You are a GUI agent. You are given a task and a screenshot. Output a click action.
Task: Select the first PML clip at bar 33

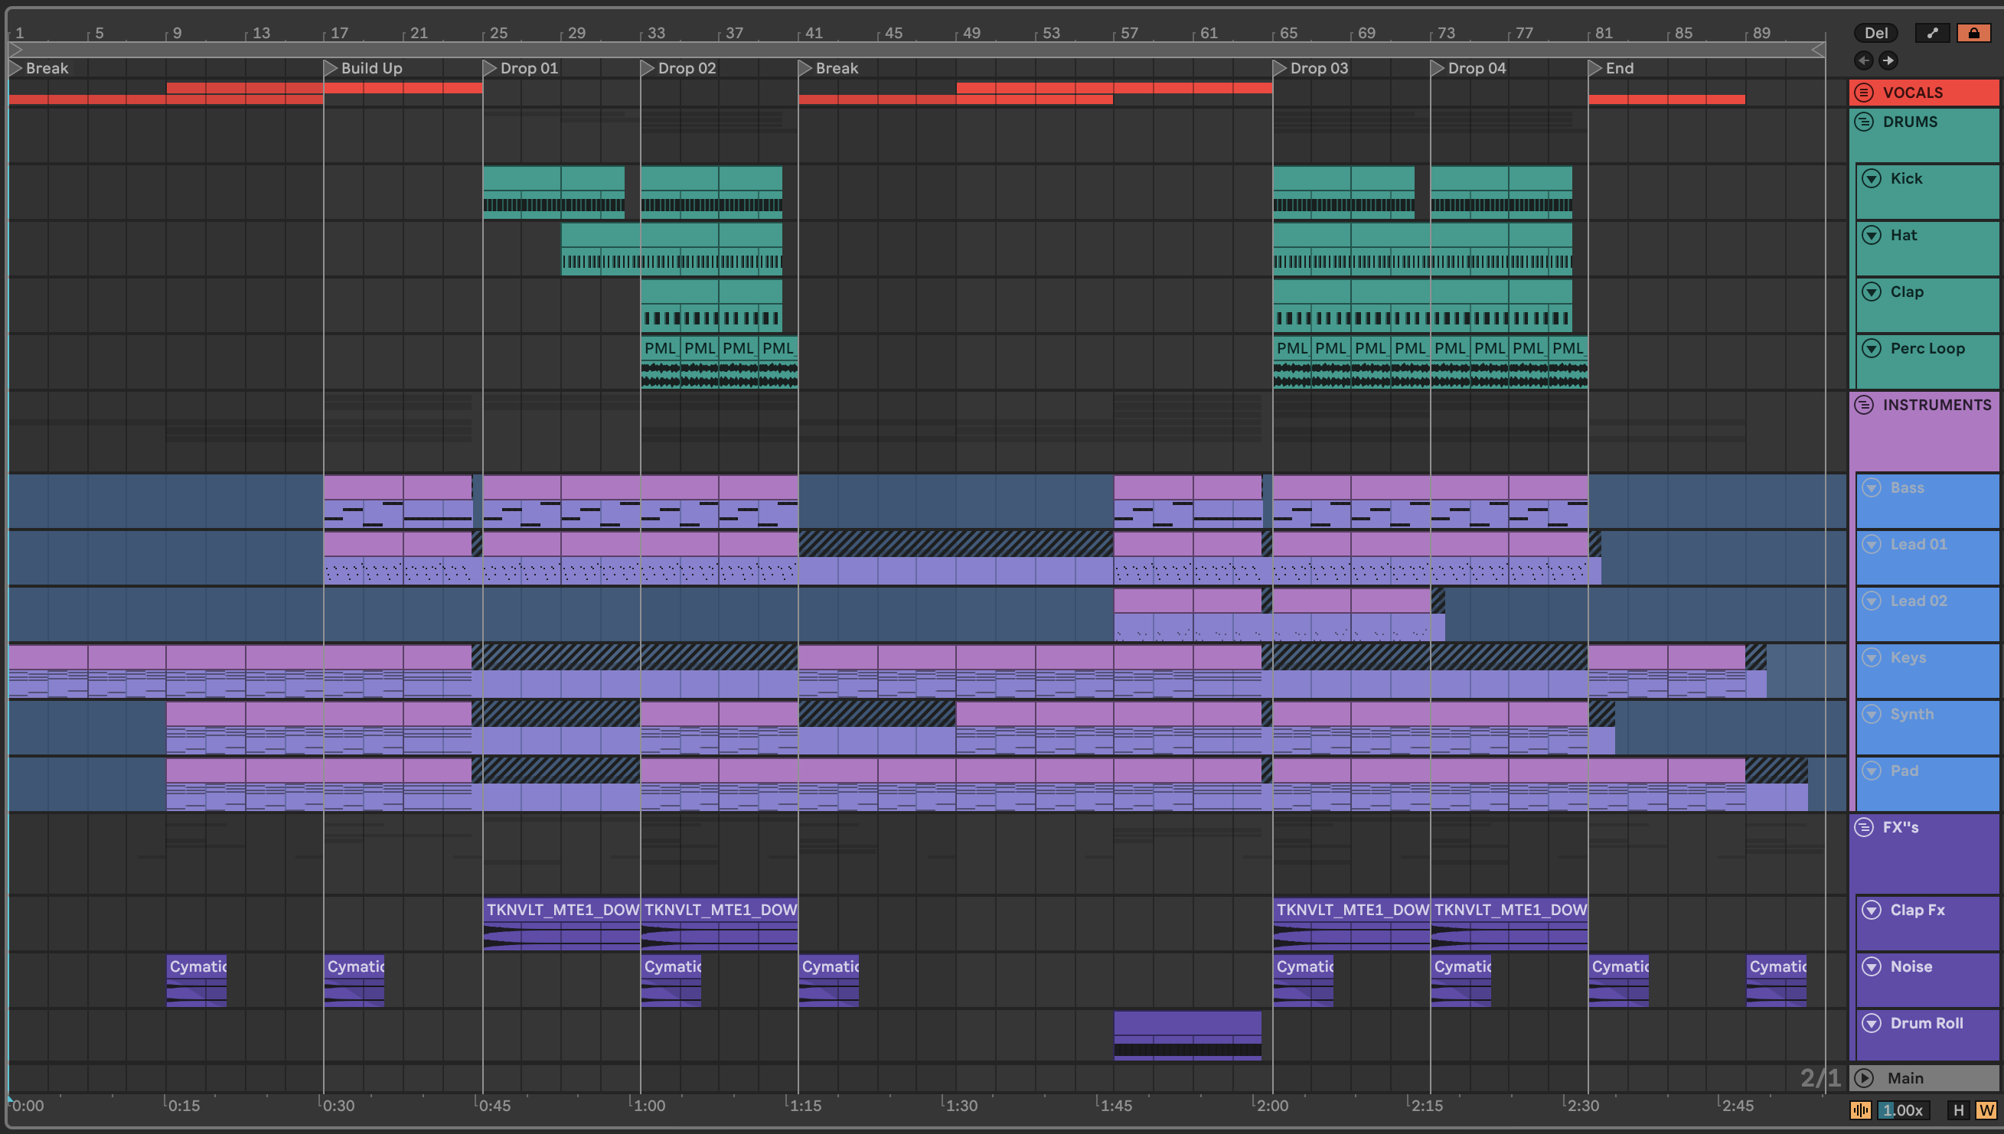tap(660, 361)
